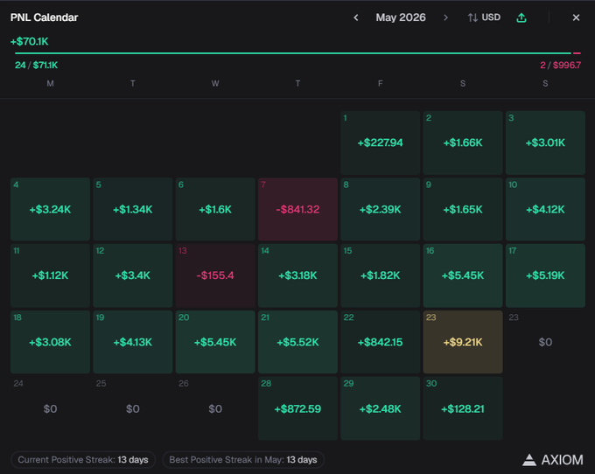Open May 29 cell +$2.48K
595x474 pixels.
click(x=381, y=408)
